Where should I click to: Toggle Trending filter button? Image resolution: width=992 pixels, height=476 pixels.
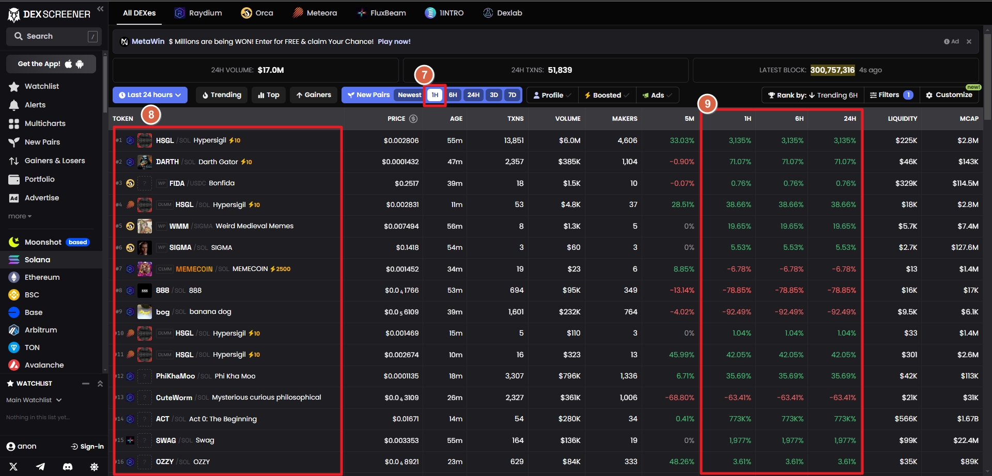[222, 95]
